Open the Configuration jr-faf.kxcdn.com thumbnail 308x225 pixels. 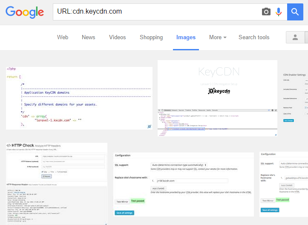pyautogui.click(x=184, y=185)
